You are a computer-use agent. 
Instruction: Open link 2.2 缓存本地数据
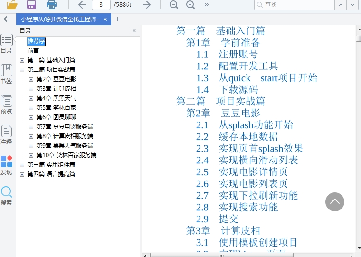(x=237, y=136)
